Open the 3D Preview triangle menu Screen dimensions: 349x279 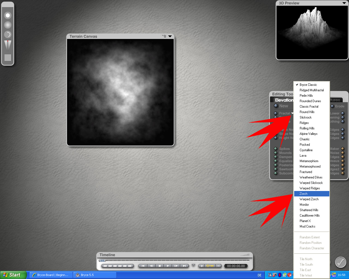coord(344,3)
